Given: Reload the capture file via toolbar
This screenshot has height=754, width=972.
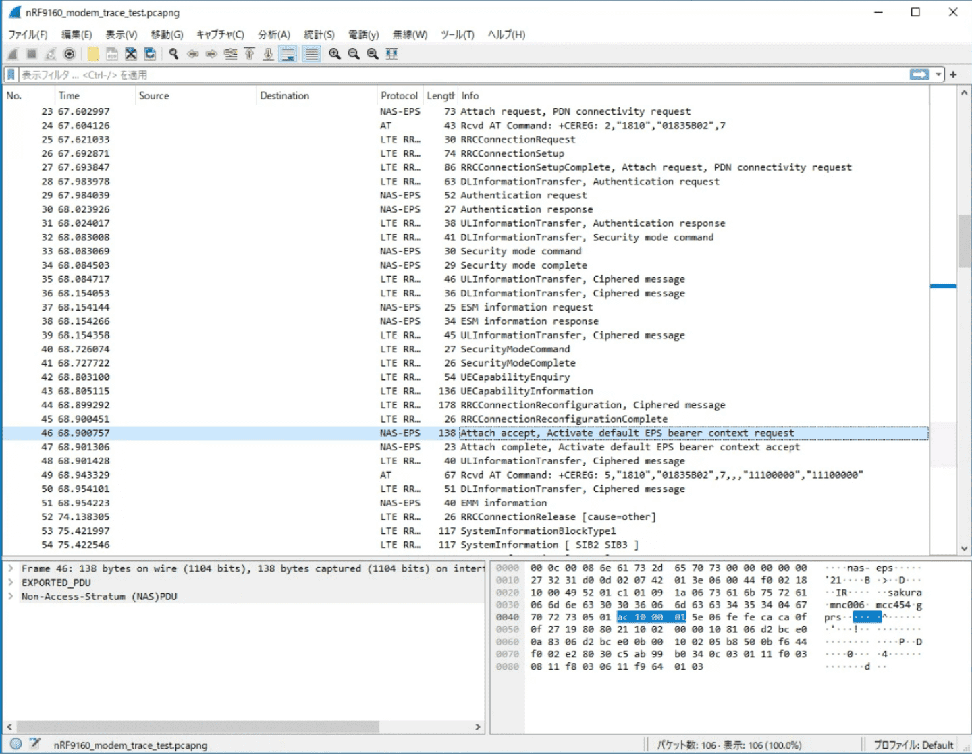Looking at the screenshot, I should 150,54.
